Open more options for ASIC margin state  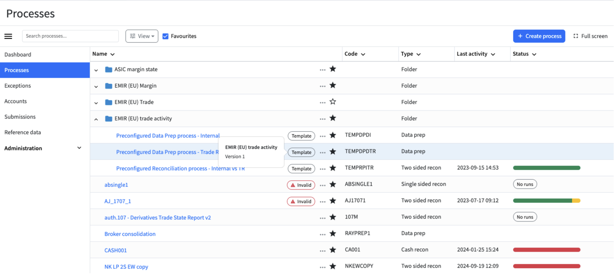pyautogui.click(x=322, y=70)
